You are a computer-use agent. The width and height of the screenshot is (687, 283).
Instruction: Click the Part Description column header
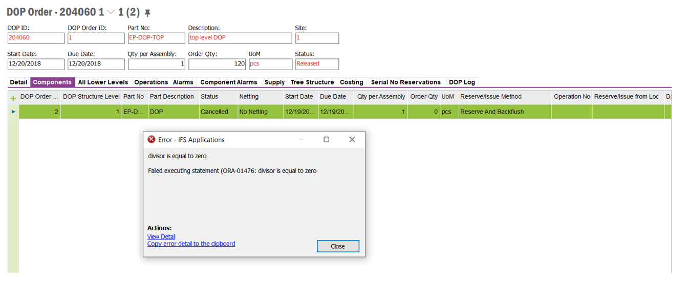point(174,97)
